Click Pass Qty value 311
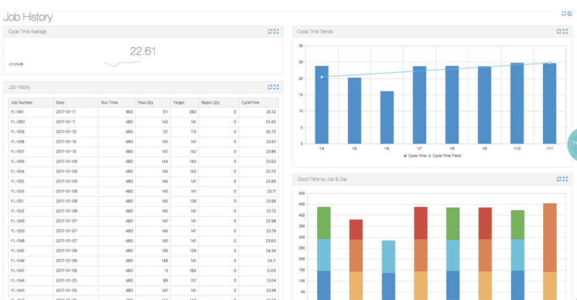Viewport: 577px width, 300px height. [165, 112]
